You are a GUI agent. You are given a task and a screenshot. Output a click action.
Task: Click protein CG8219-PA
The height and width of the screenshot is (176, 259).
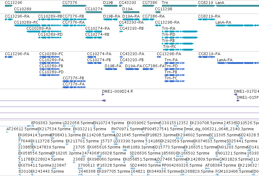click(x=209, y=54)
